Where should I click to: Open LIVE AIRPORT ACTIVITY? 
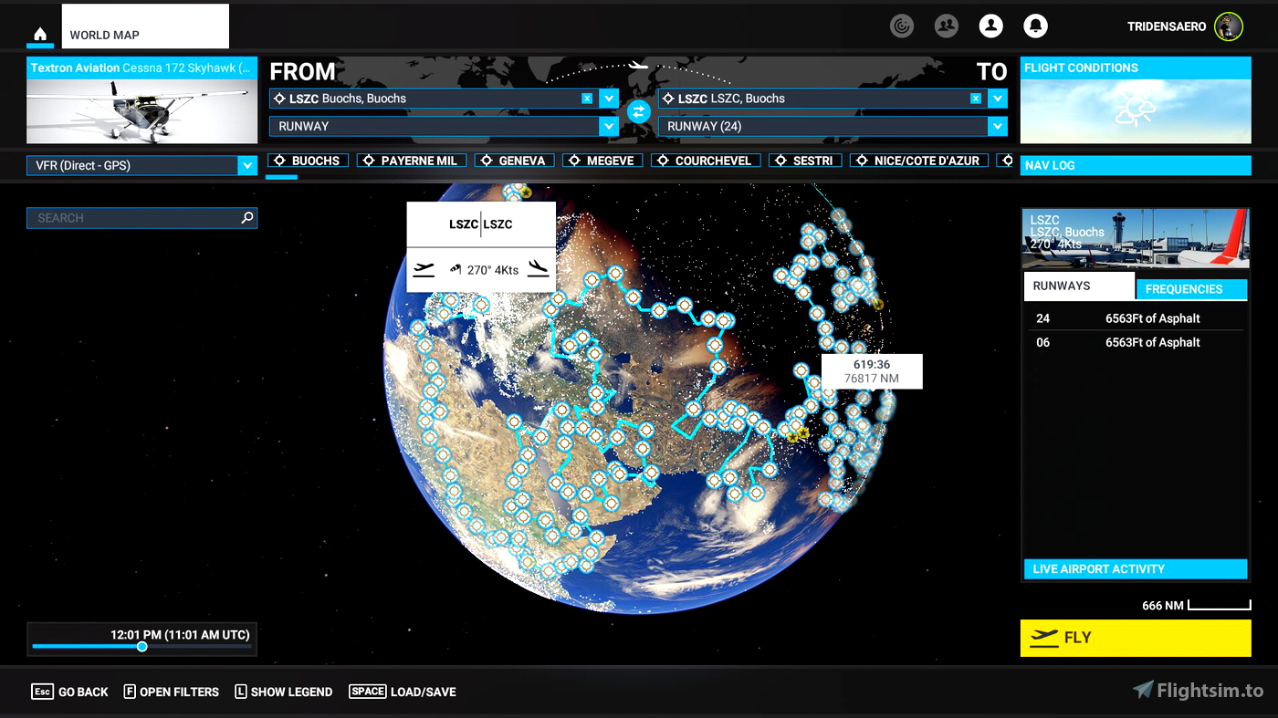coord(1136,569)
